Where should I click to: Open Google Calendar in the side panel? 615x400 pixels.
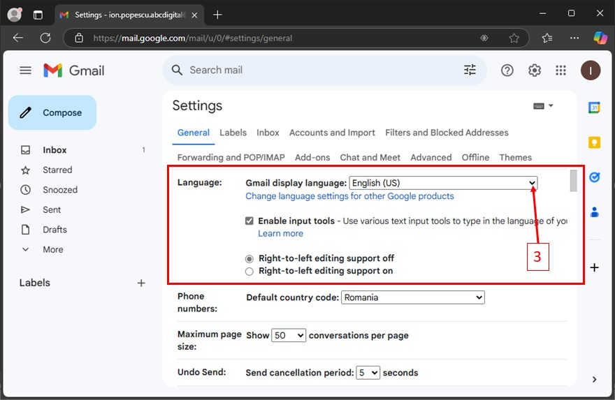coord(594,108)
